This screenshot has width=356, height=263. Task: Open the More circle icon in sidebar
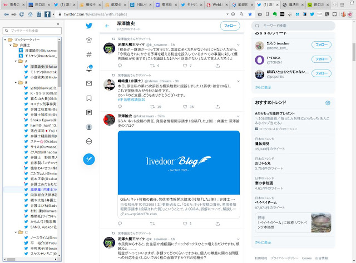pyautogui.click(x=89, y=141)
